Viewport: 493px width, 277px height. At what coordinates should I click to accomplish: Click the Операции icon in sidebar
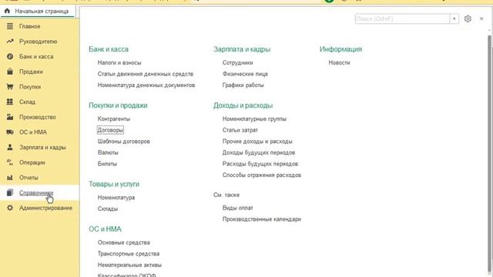point(10,162)
